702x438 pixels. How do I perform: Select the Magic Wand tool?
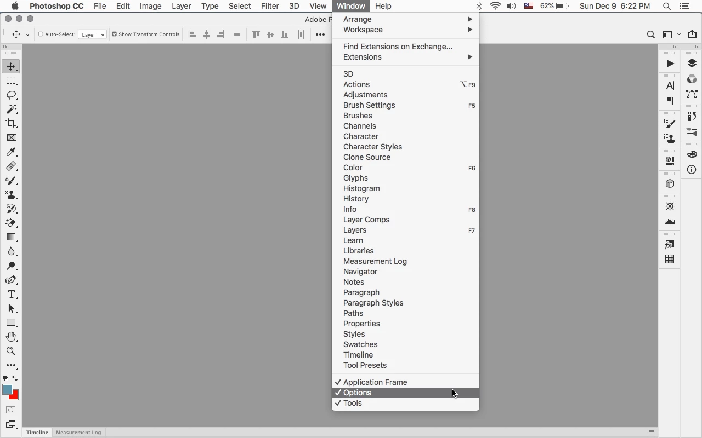click(11, 109)
